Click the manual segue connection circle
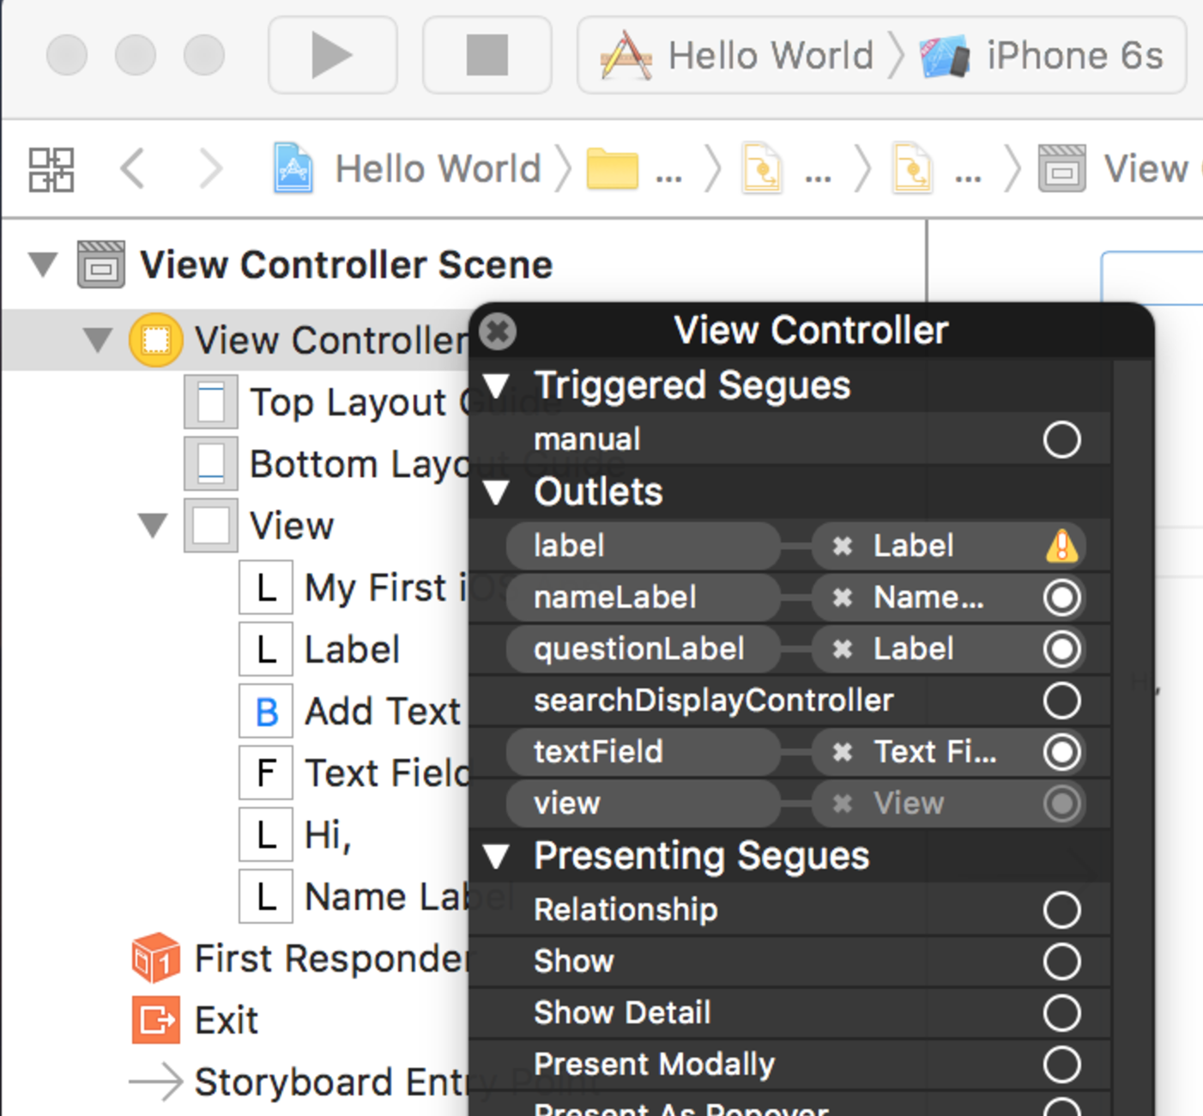The height and width of the screenshot is (1116, 1203). coord(1061,440)
